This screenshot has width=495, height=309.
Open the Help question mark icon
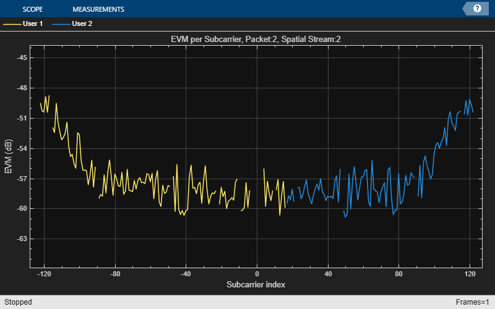pyautogui.click(x=477, y=9)
